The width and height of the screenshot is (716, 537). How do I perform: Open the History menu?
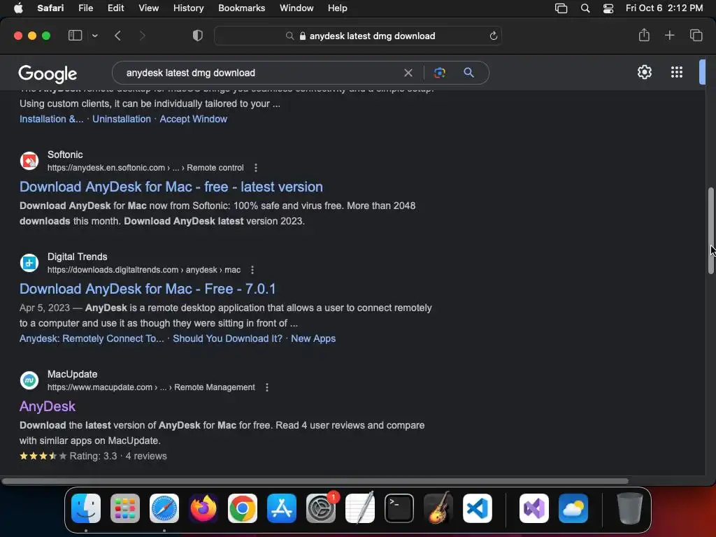[188, 8]
